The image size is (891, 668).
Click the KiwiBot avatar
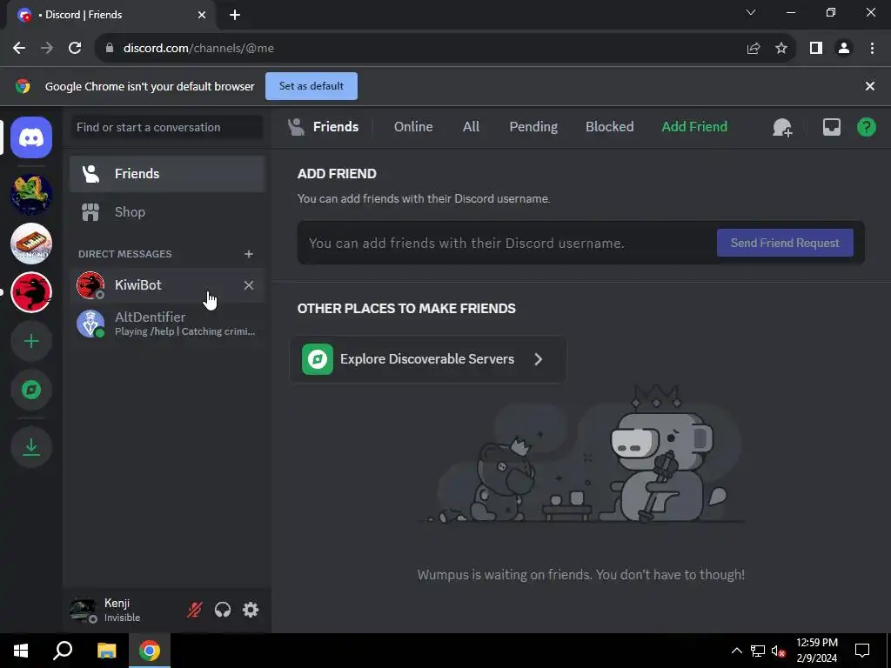point(90,285)
